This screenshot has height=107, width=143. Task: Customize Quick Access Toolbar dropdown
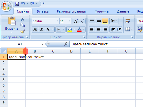pyautogui.click(x=43, y=3)
